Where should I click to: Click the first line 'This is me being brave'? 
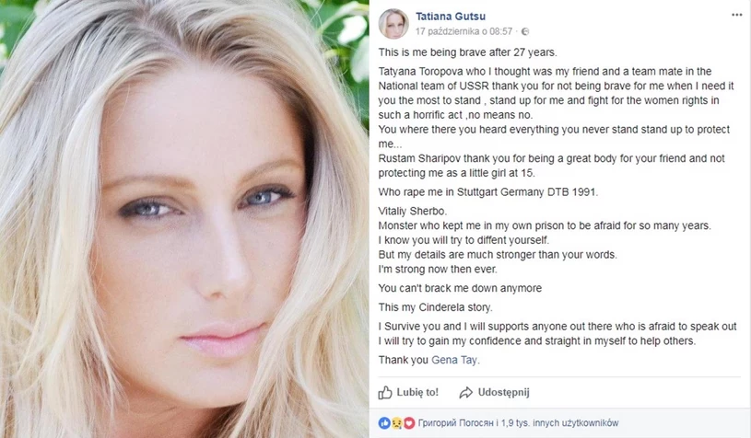468,52
